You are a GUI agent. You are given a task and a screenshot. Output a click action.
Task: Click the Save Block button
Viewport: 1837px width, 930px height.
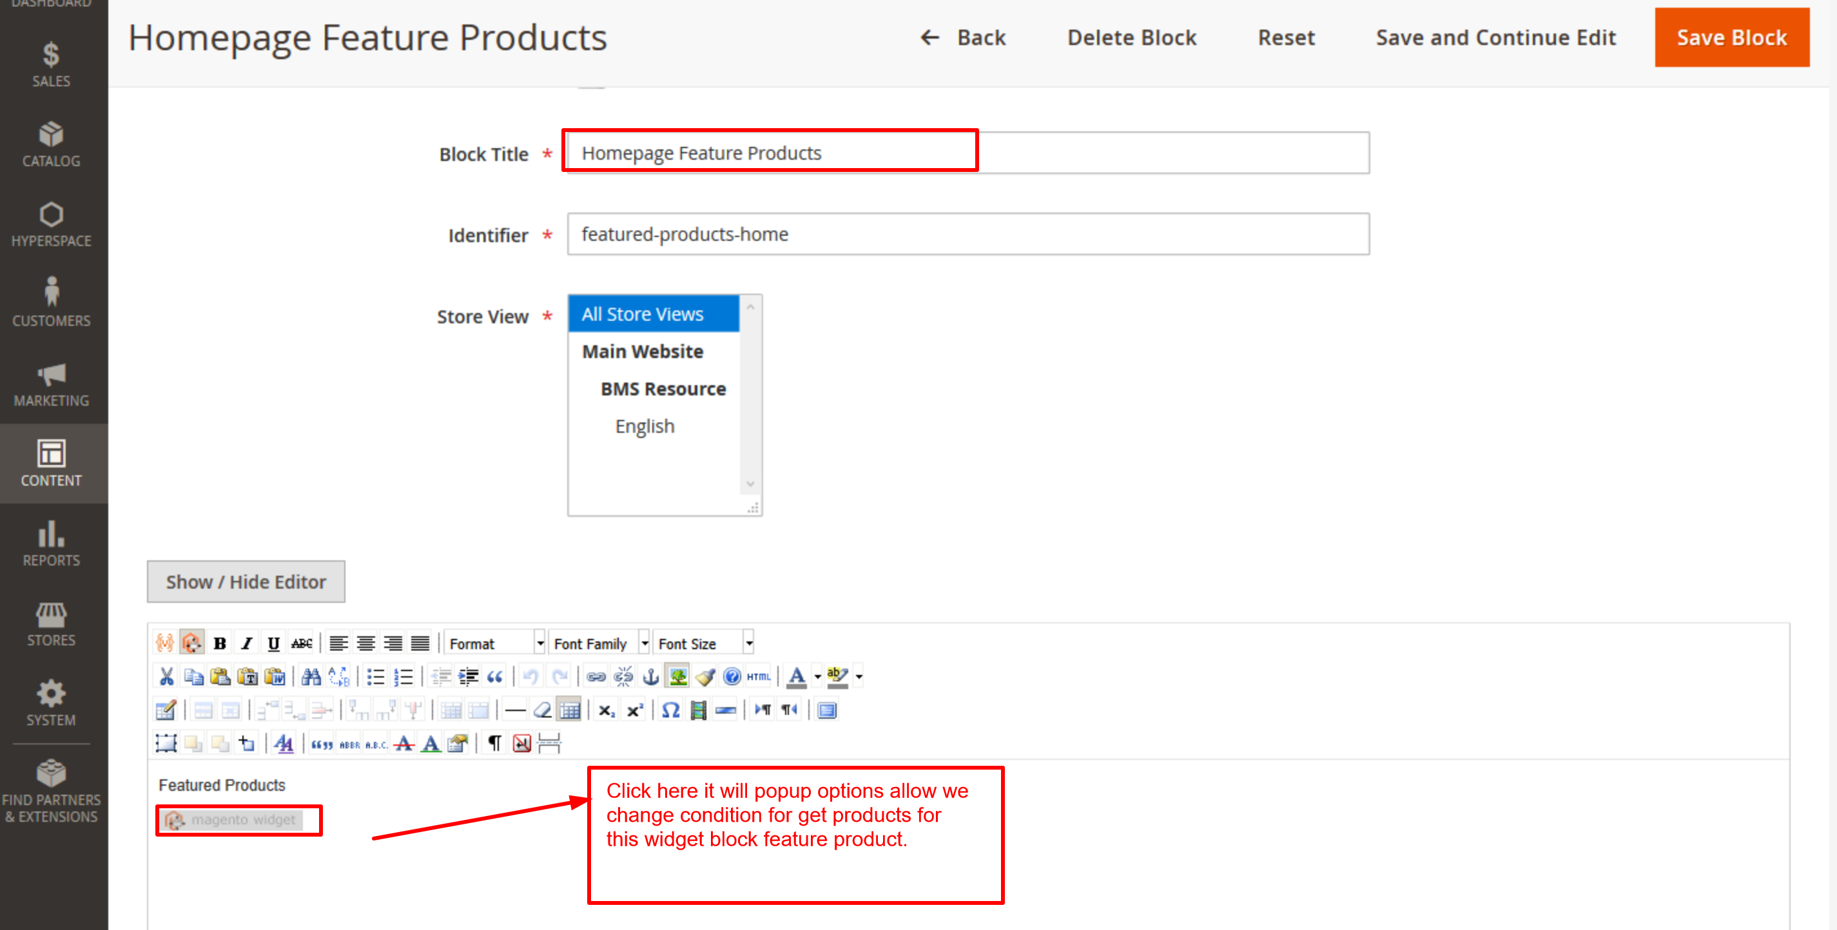1731,38
